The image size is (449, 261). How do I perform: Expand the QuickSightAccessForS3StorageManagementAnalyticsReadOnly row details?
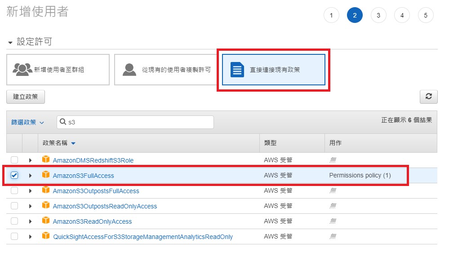pos(31,237)
